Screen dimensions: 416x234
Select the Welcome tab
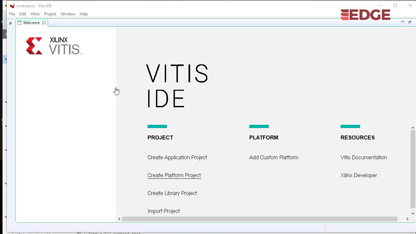pyautogui.click(x=31, y=23)
